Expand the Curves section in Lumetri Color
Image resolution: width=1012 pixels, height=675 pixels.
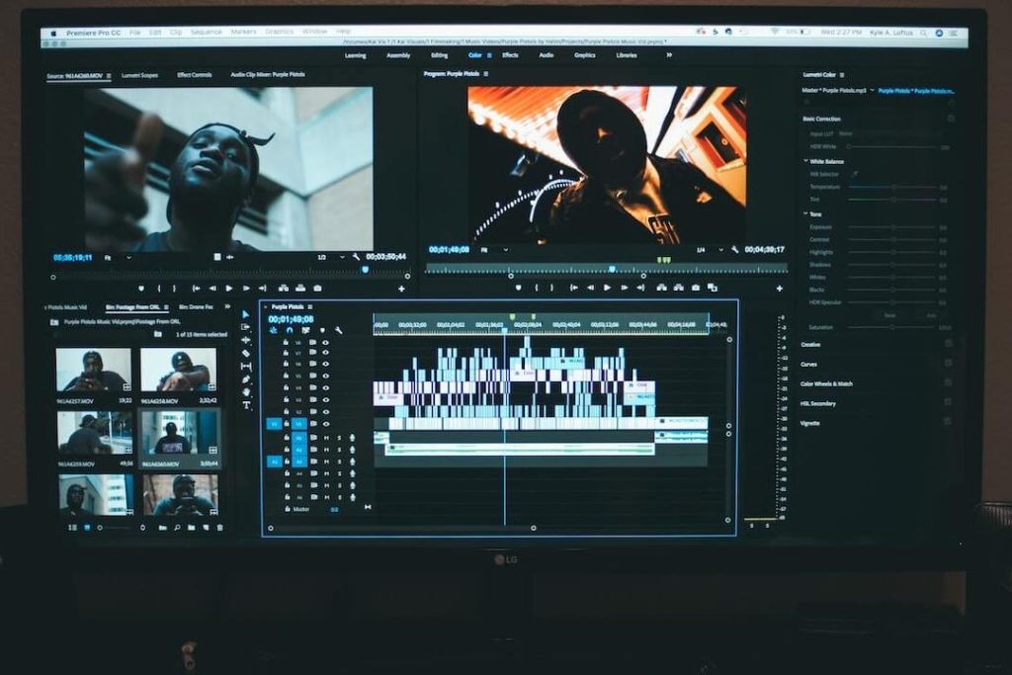point(809,364)
